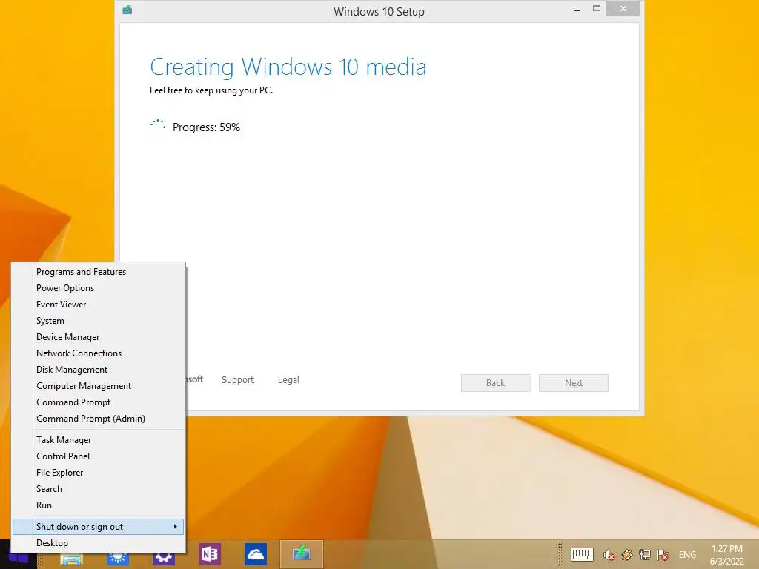Click the 'Creating Windows 10 media' heading

point(288,67)
